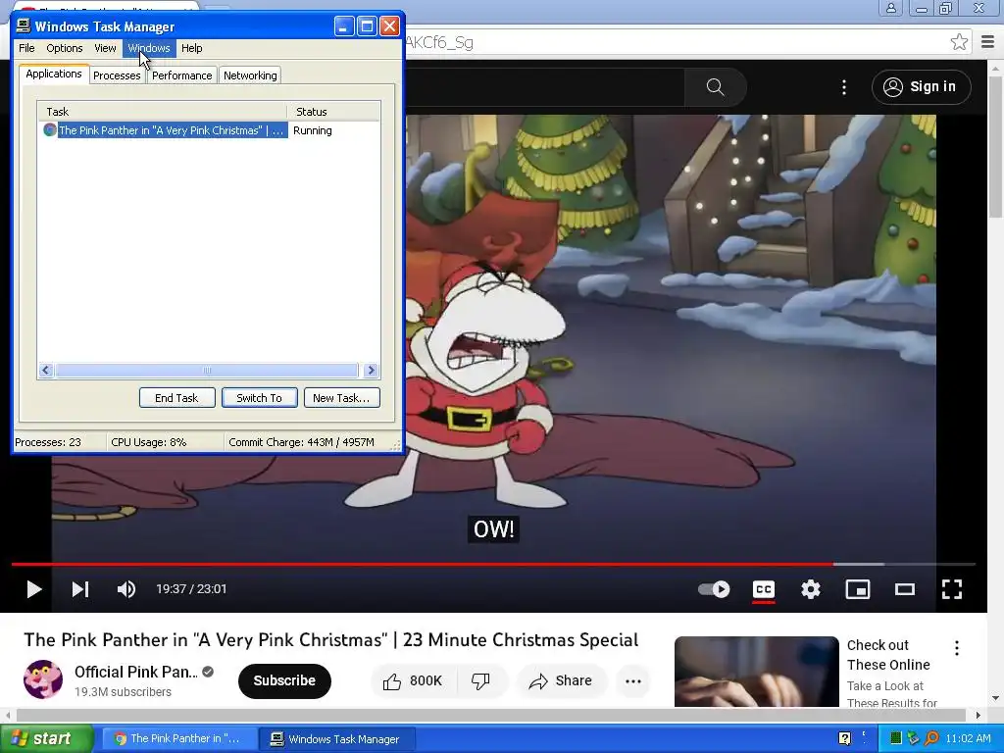Enter full screen video mode

click(952, 589)
